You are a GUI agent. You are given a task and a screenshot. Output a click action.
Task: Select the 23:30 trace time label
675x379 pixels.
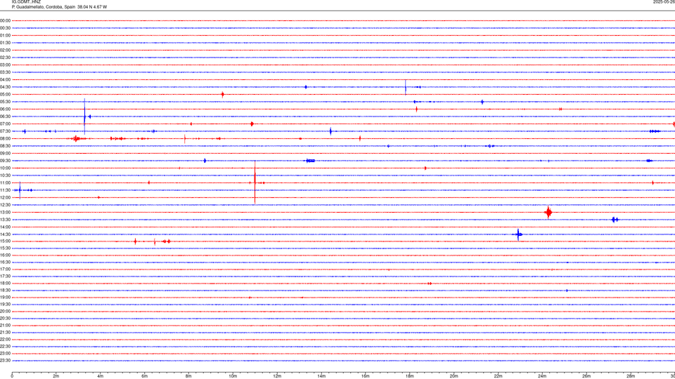5,361
